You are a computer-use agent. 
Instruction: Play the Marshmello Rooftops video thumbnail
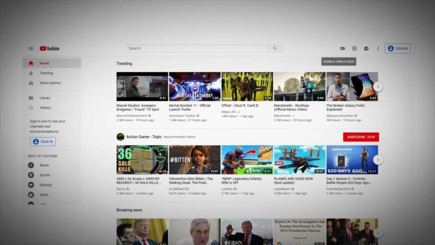(300, 87)
